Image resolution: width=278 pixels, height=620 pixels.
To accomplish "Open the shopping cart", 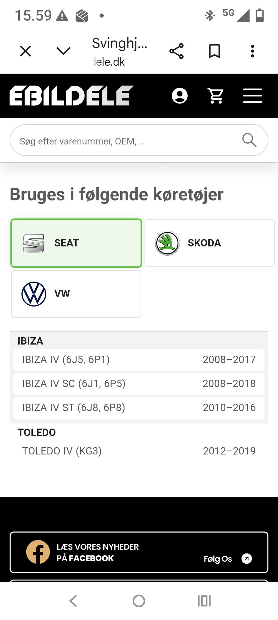I will (216, 96).
